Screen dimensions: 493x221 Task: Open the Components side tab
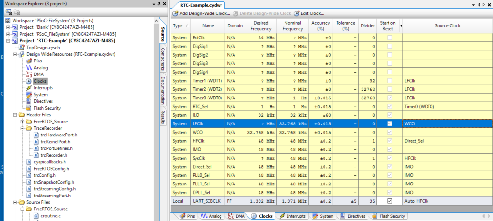pos(163,59)
